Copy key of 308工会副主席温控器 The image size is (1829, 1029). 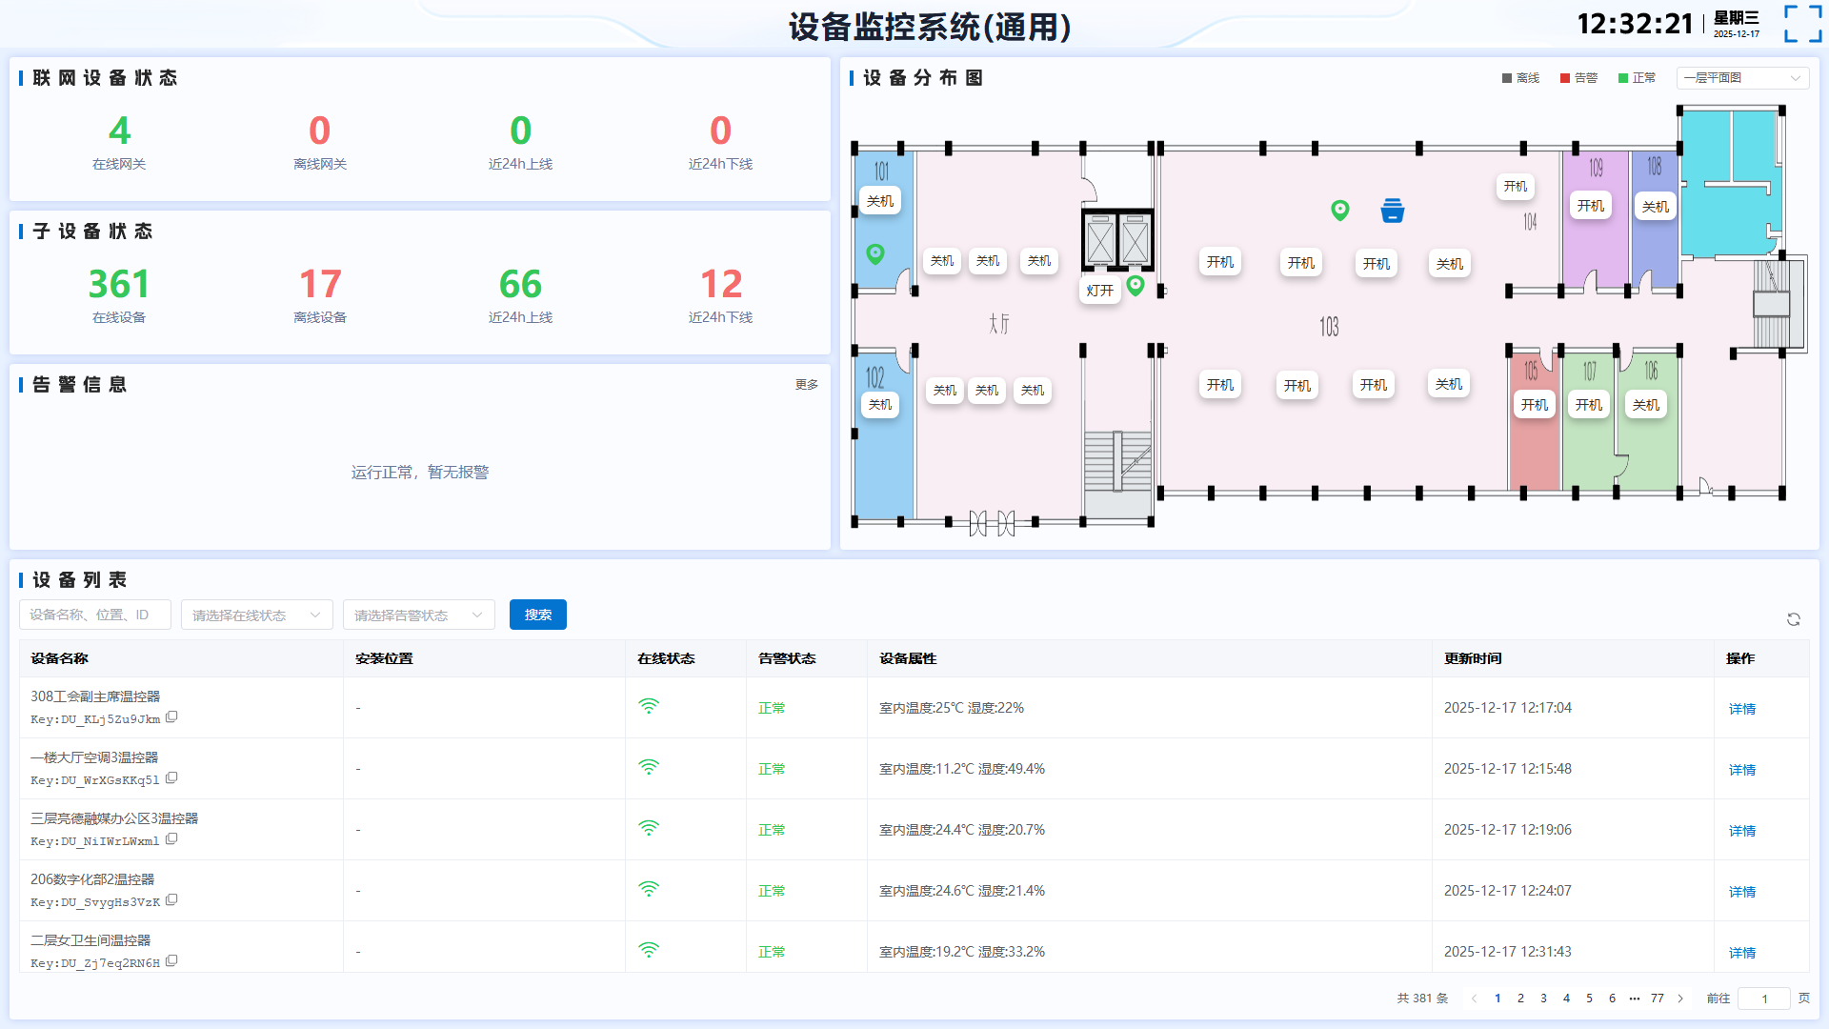pos(171,717)
